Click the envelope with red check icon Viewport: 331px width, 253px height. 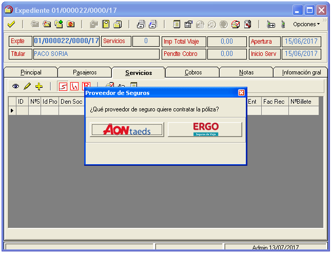pos(236,25)
